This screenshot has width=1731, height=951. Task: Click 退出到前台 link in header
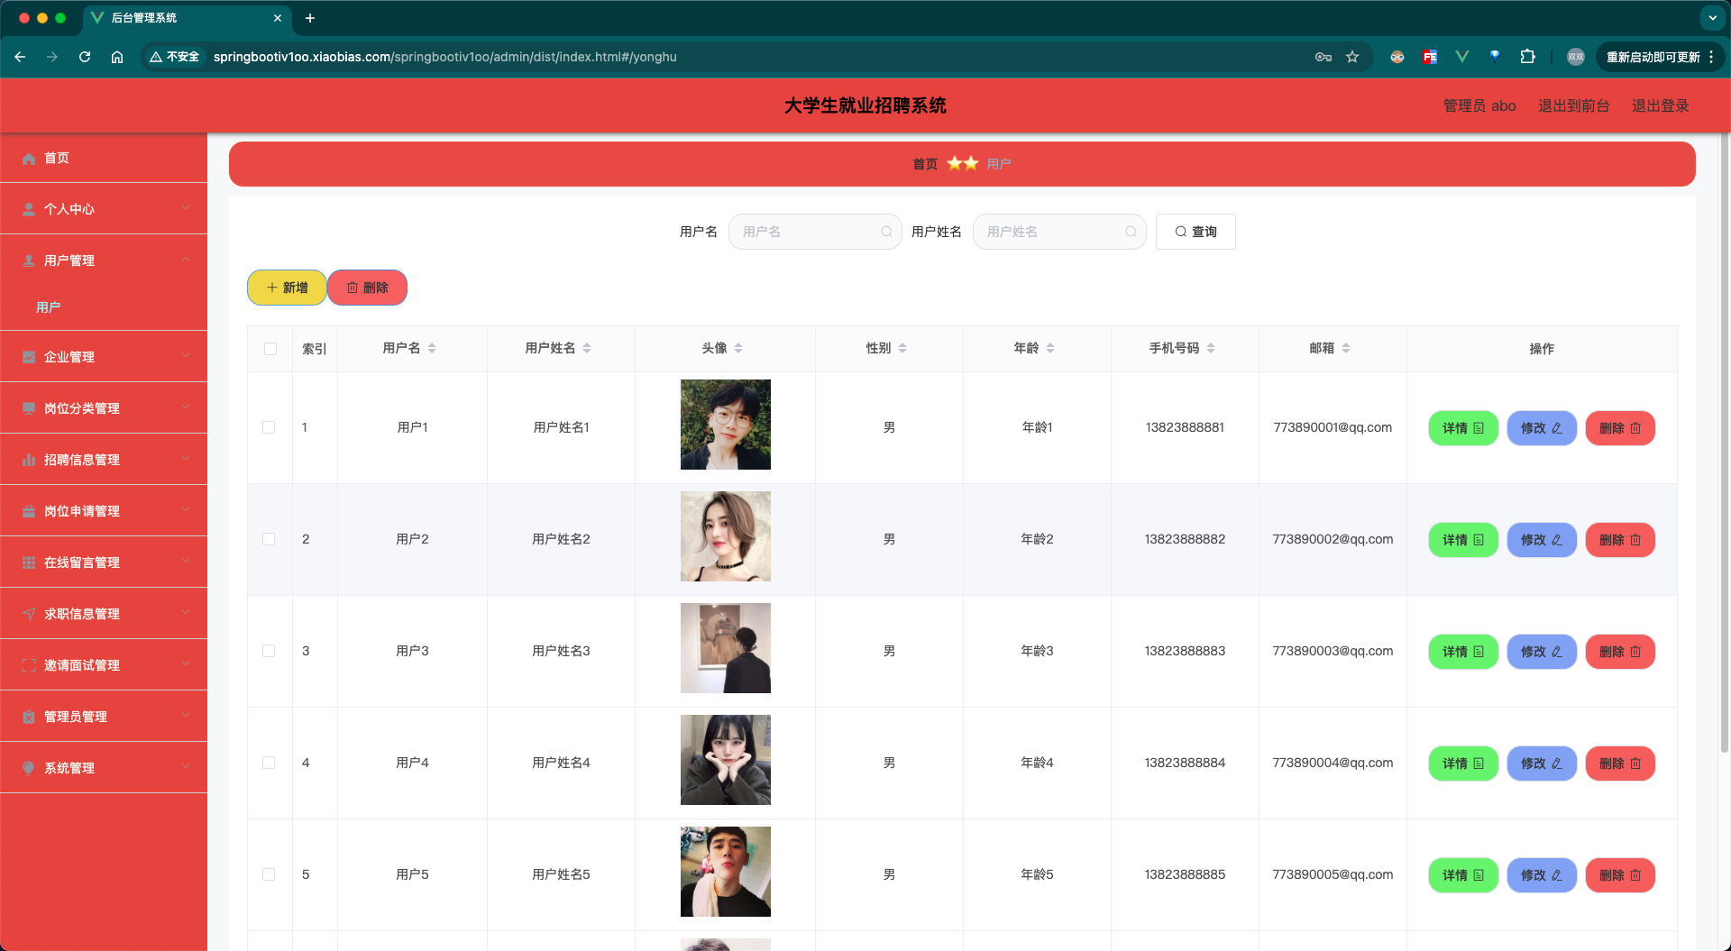click(1573, 105)
